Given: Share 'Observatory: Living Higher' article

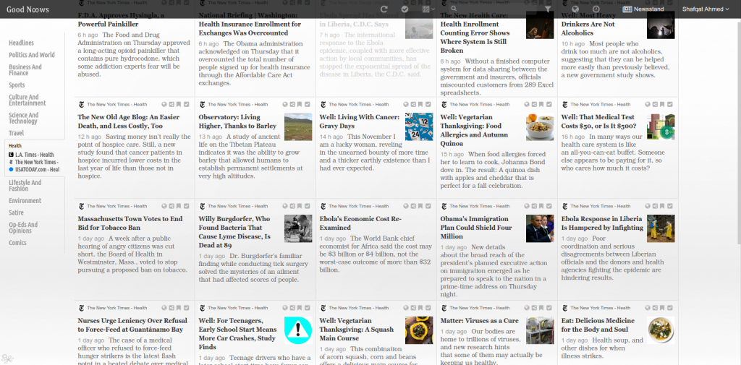Looking at the screenshot, I should click(x=292, y=104).
